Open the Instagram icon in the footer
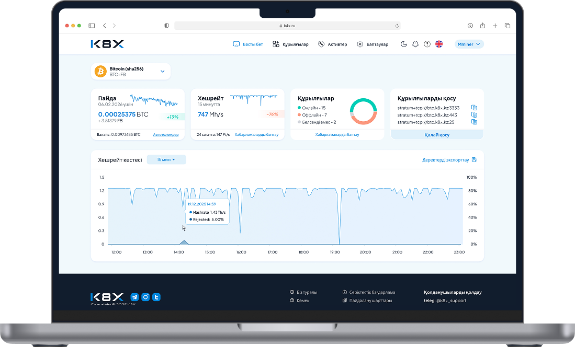 pos(145,297)
